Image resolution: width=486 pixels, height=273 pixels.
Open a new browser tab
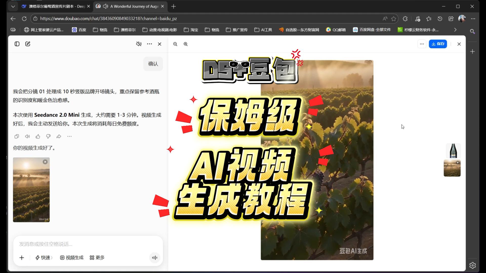(173, 7)
